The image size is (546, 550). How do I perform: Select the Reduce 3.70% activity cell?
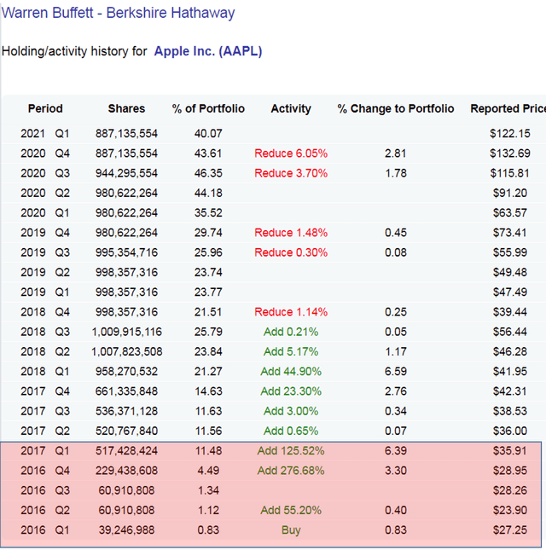pos(291,173)
